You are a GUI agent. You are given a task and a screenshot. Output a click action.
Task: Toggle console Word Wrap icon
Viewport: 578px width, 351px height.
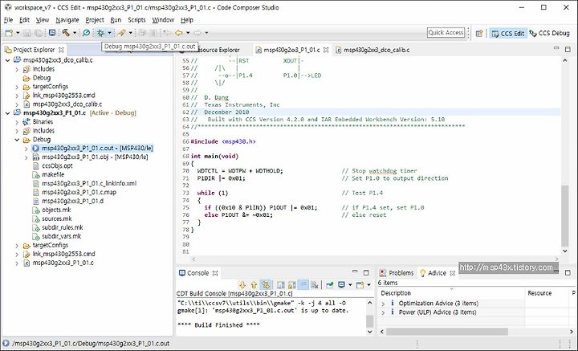pos(281,284)
